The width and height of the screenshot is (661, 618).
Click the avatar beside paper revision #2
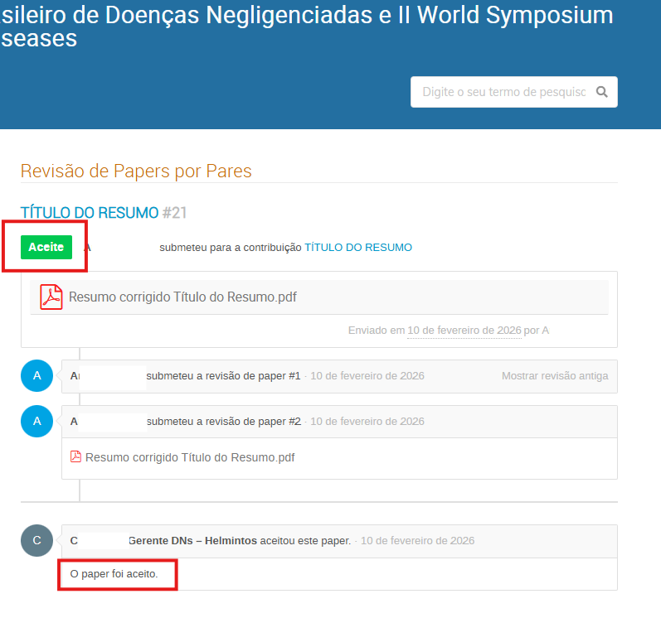point(36,422)
